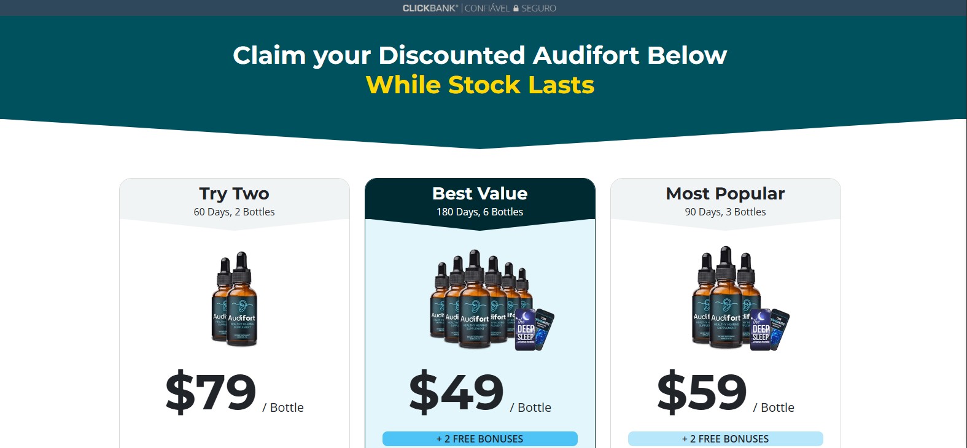
Task: Click the Try Two card title
Action: click(x=234, y=193)
